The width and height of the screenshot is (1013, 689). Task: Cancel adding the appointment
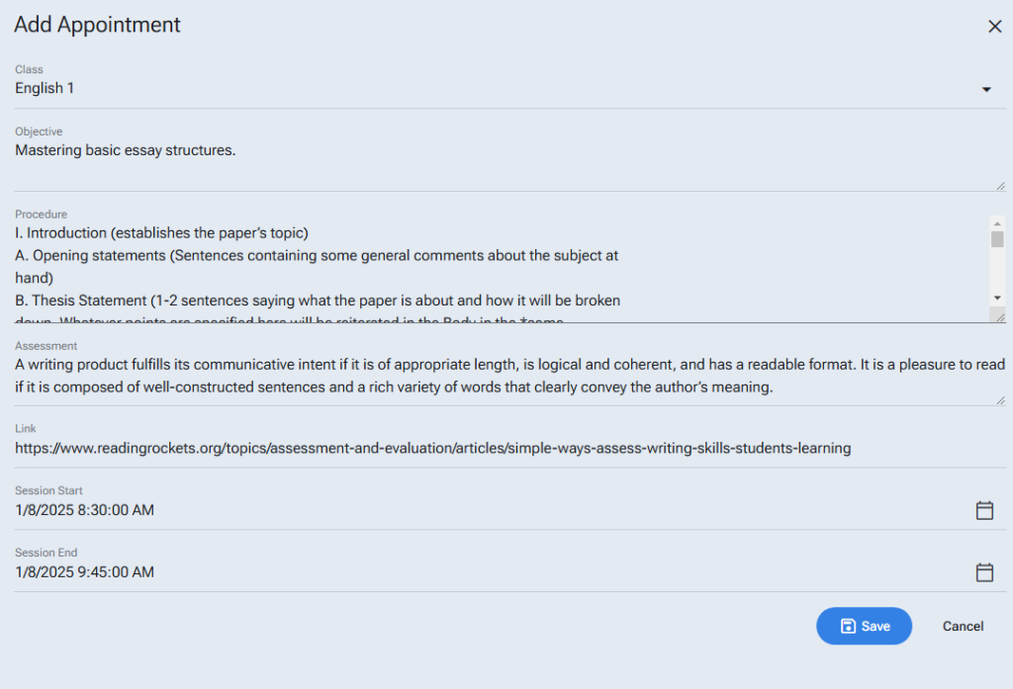click(x=963, y=626)
